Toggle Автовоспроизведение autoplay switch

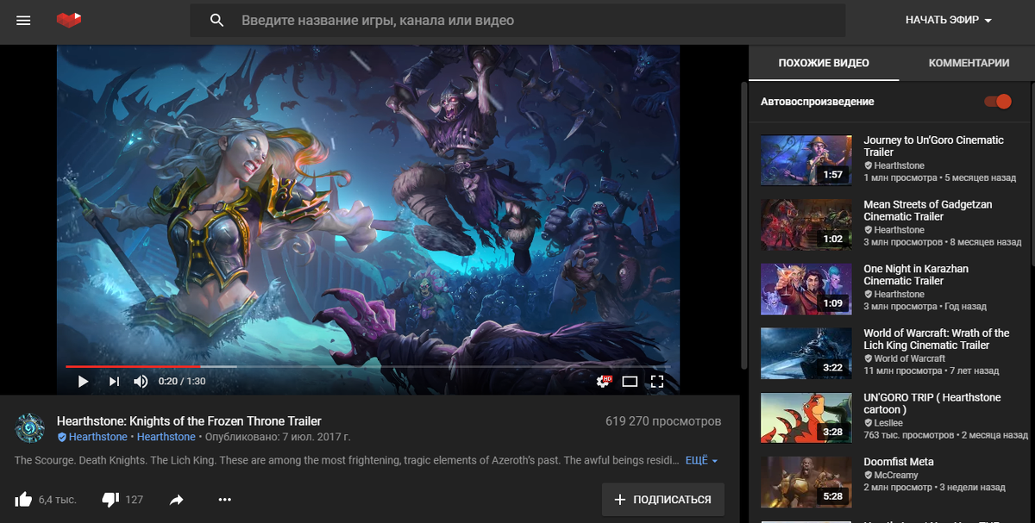[x=998, y=102]
